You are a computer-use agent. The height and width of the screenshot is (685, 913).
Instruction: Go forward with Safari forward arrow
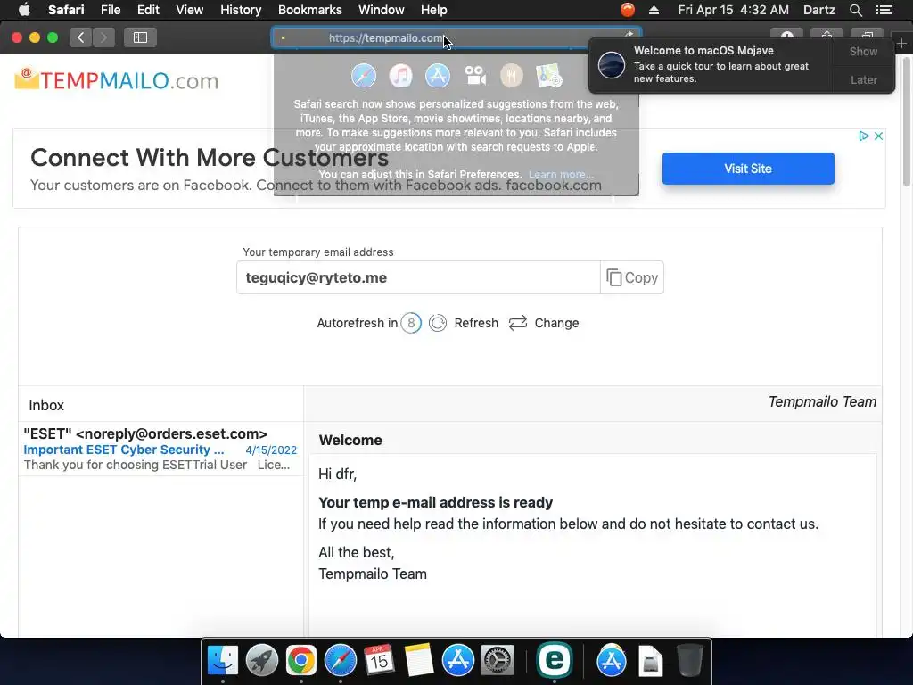(103, 37)
